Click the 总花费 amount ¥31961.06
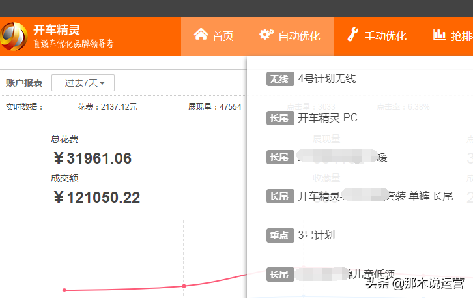Screen dimensions: 473x298 tap(93, 158)
